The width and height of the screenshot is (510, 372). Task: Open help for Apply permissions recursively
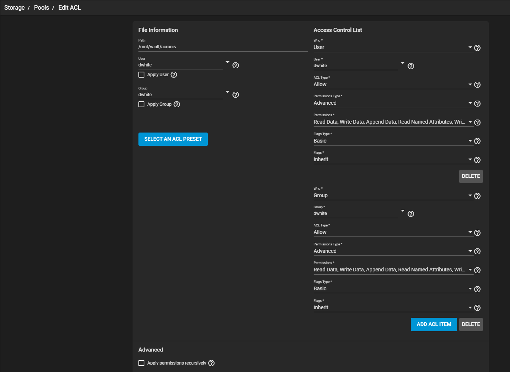(211, 363)
